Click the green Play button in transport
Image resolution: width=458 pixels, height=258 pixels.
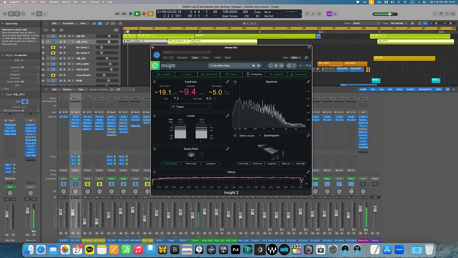(137, 14)
